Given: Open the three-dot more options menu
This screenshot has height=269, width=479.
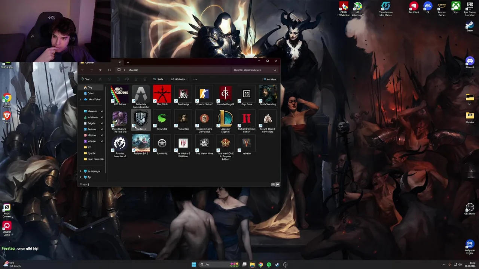Looking at the screenshot, I should coord(195,79).
